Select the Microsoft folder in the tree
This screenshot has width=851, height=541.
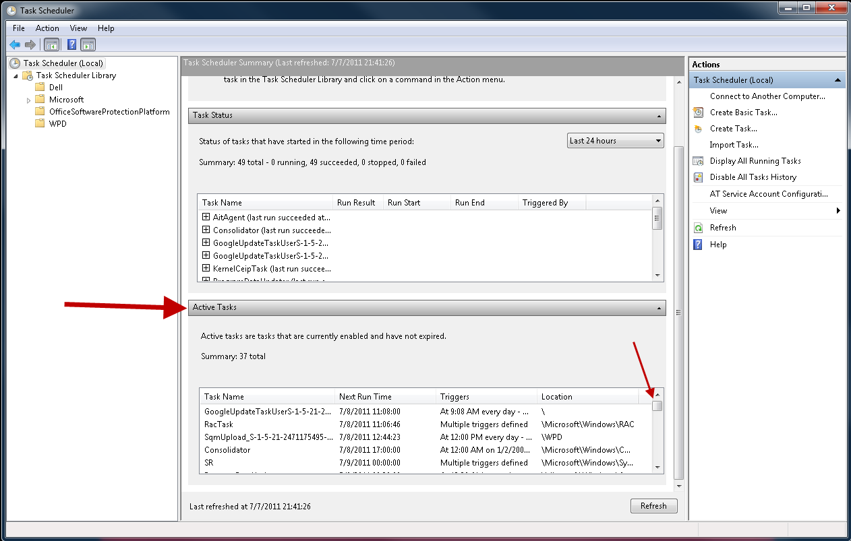pyautogui.click(x=67, y=100)
